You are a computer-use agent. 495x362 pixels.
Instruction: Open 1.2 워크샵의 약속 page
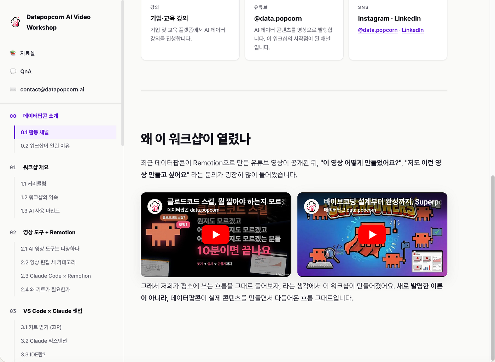[39, 197]
